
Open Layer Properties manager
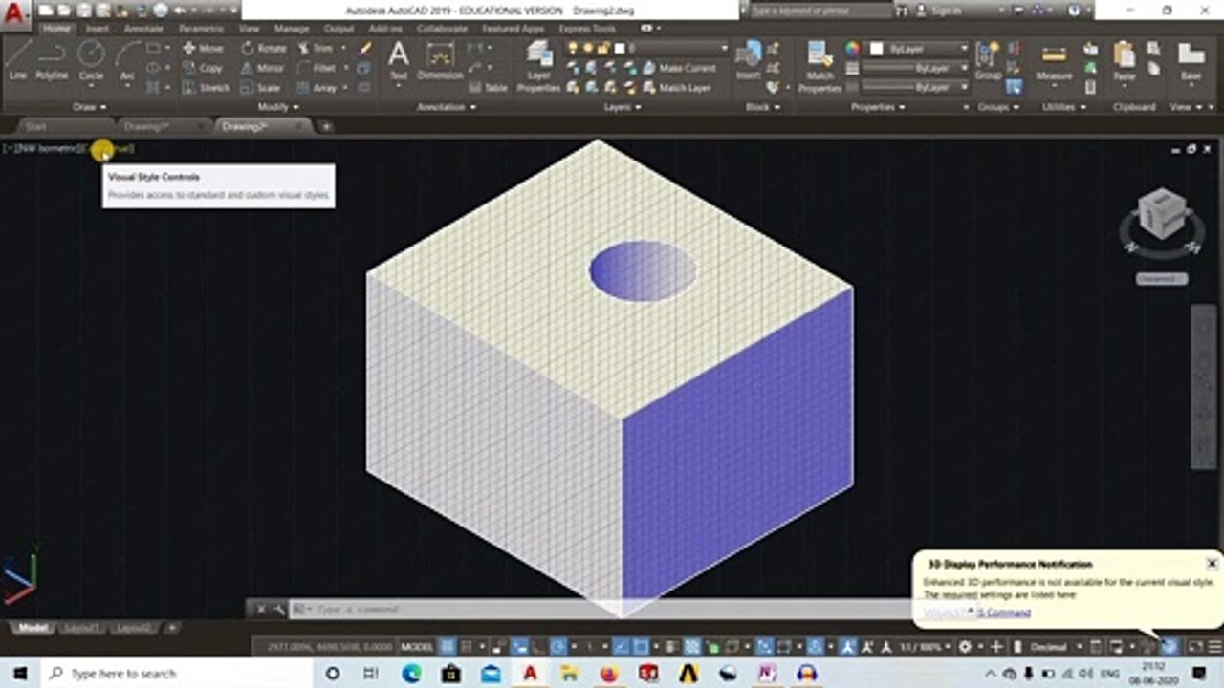point(538,66)
